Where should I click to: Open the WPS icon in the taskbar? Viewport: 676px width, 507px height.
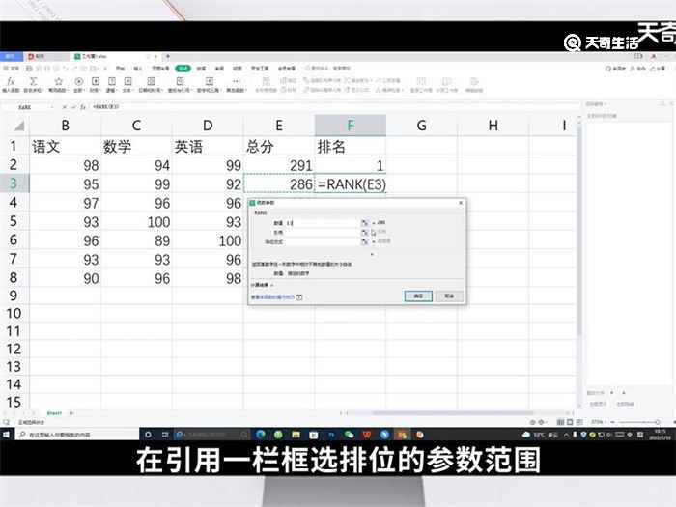[367, 435]
